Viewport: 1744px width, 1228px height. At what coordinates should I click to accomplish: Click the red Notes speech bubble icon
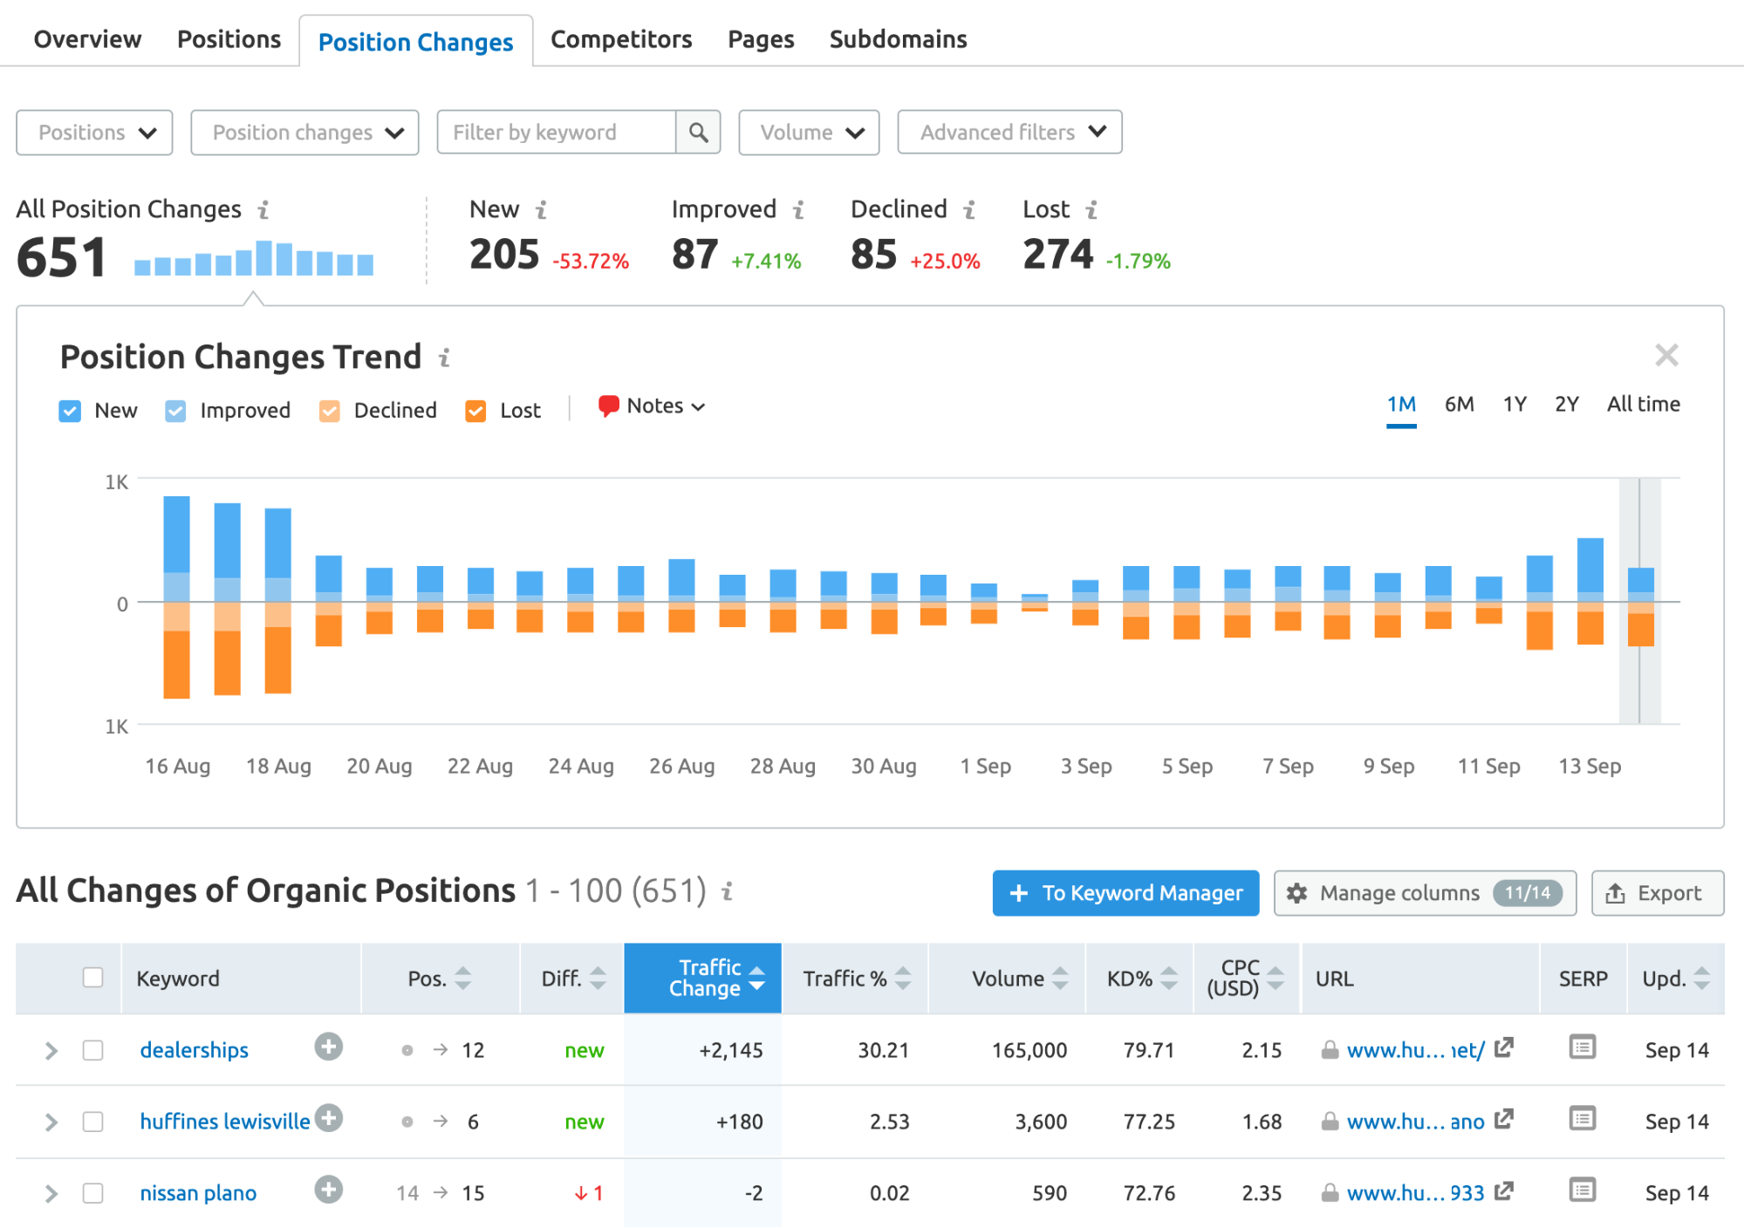[x=608, y=406]
